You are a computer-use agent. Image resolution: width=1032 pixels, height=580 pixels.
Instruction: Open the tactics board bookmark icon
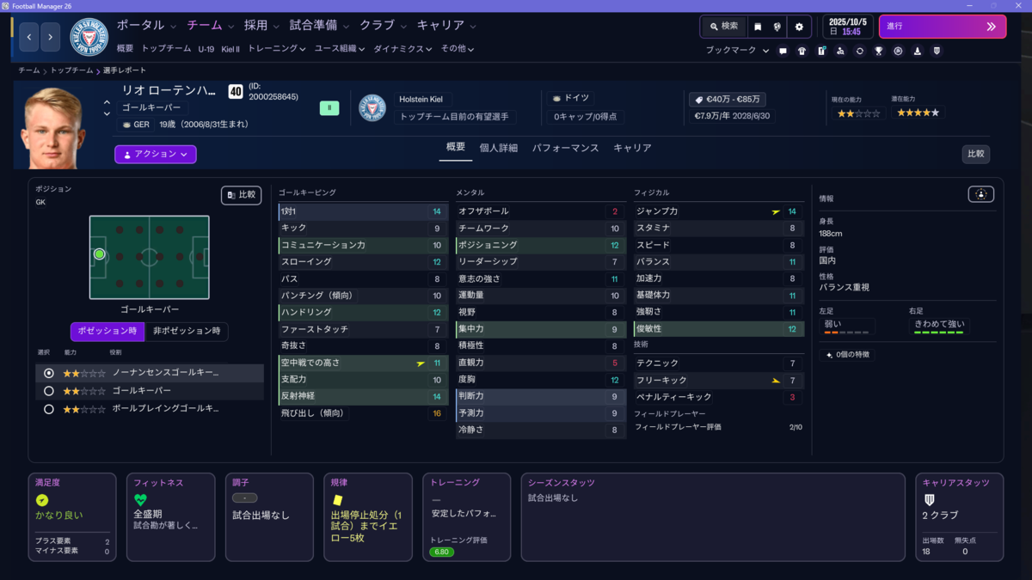click(x=821, y=51)
